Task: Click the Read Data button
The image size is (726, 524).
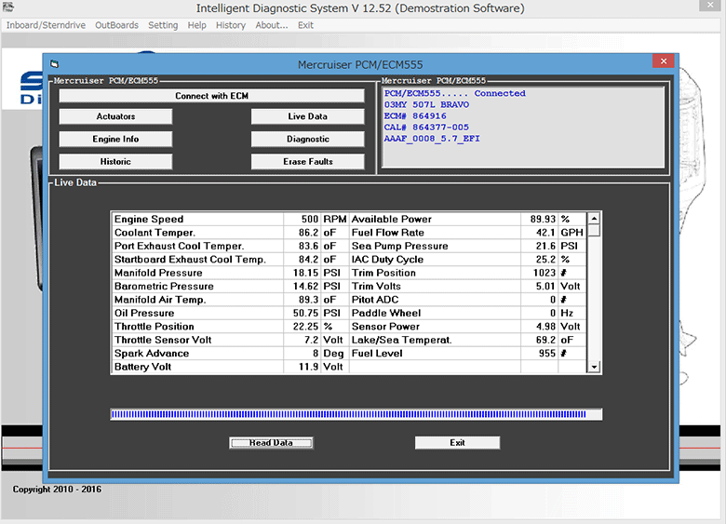Action: [271, 443]
